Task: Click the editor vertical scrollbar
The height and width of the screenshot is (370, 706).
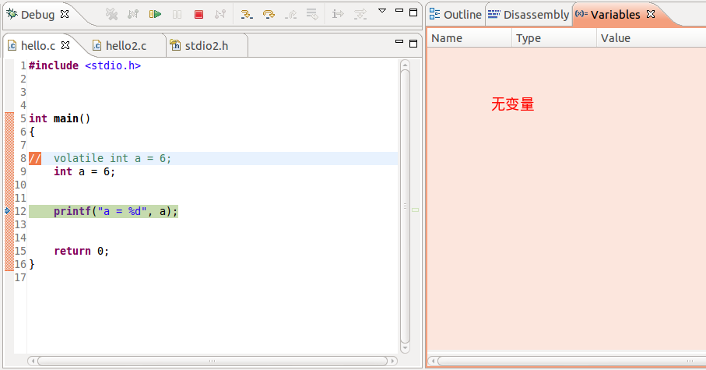Action: pyautogui.click(x=405, y=206)
